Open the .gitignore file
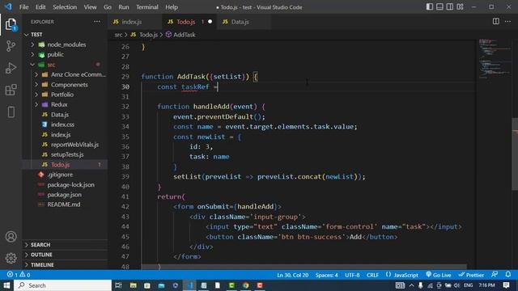Image resolution: width=518 pixels, height=291 pixels. (x=60, y=175)
